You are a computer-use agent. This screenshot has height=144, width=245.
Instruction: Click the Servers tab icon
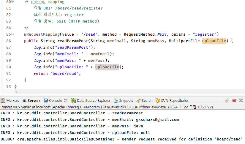(x=24, y=101)
